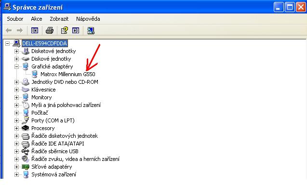Click the Grafické adaptéry monitor icon
This screenshot has width=307, height=185.
tap(26, 66)
